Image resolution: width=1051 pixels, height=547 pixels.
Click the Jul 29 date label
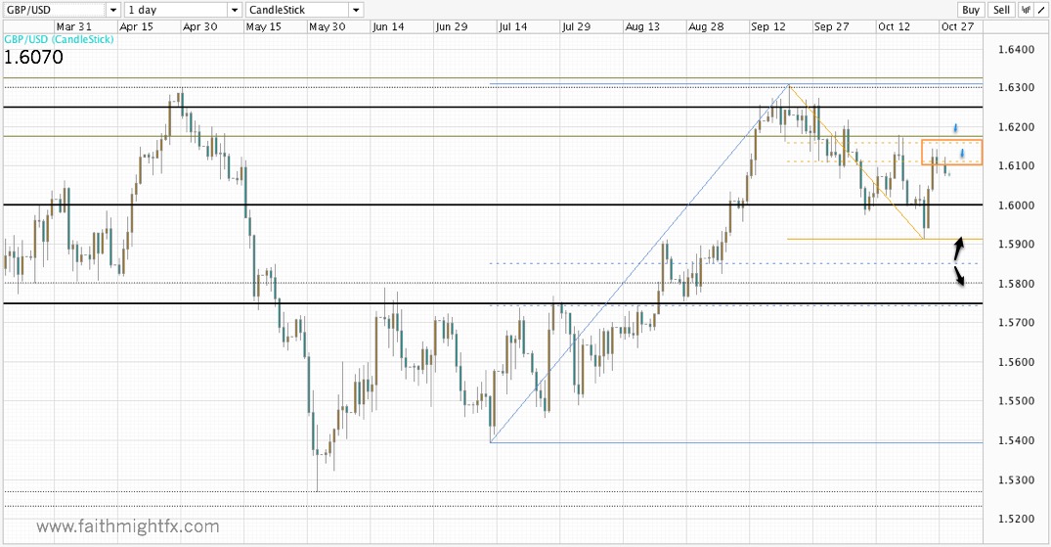click(x=577, y=26)
